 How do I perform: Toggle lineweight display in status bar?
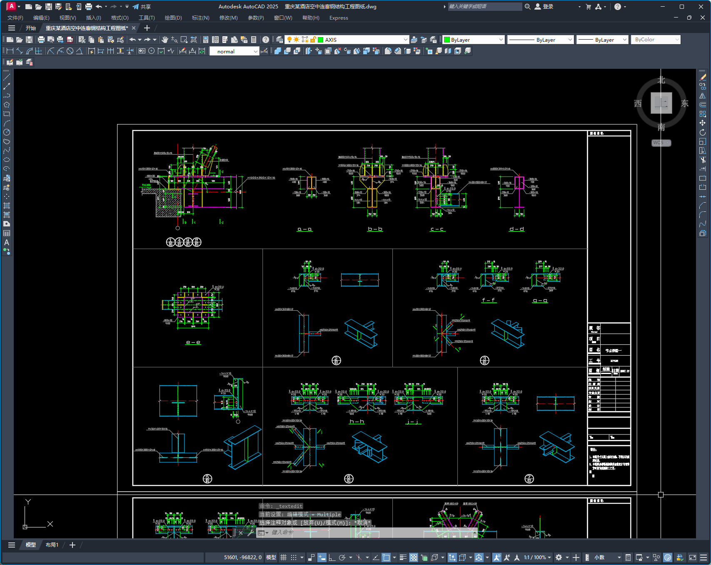click(403, 557)
